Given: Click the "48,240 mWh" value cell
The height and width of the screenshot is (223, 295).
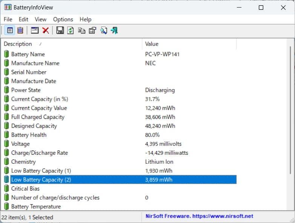Looking at the screenshot, I should [x=160, y=126].
